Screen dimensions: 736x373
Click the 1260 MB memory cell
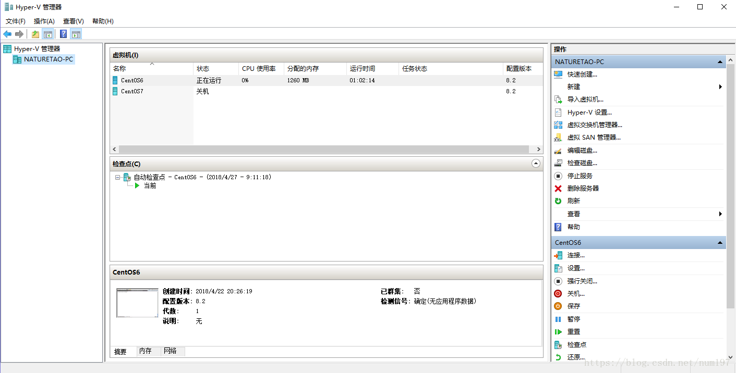[298, 80]
